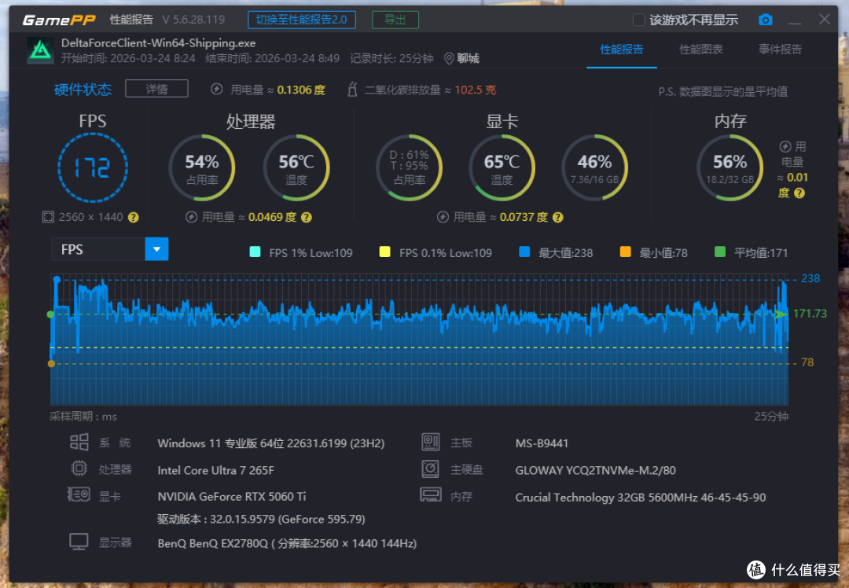Click the MS-B9441 motherboard text
Viewport: 849px width, 588px height.
[x=542, y=443]
